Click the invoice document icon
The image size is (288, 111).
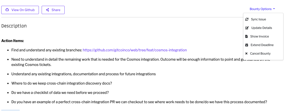(x=247, y=36)
